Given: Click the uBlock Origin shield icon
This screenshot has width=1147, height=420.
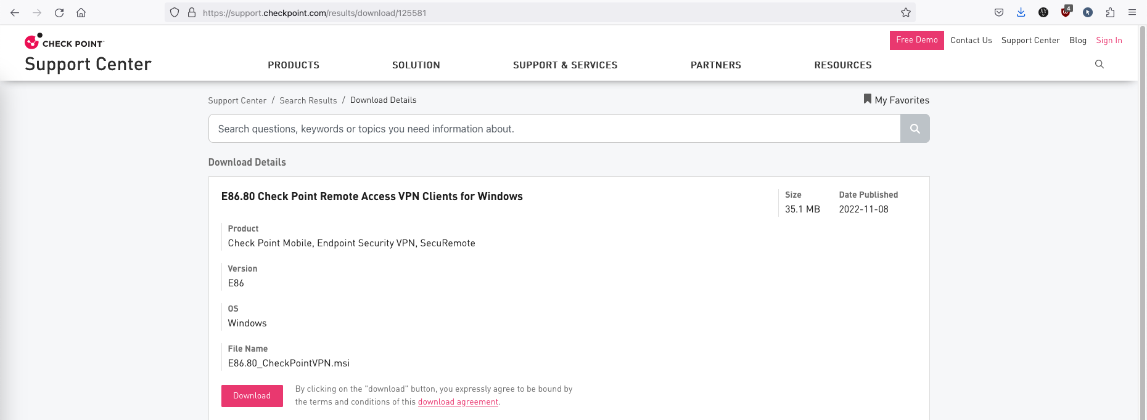Looking at the screenshot, I should [1066, 12].
